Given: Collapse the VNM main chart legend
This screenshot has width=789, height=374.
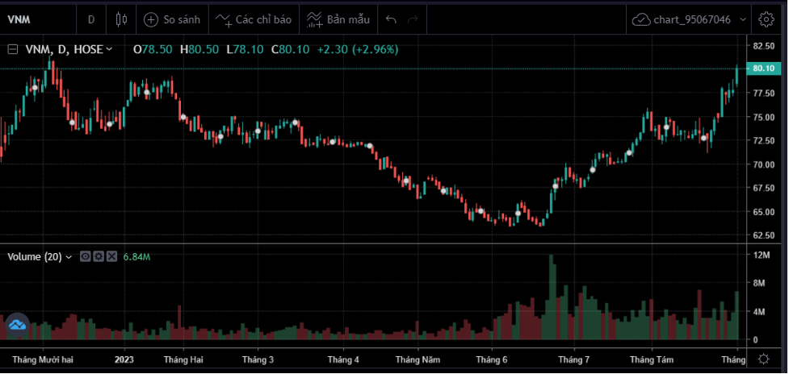Looking at the screenshot, I should [13, 49].
